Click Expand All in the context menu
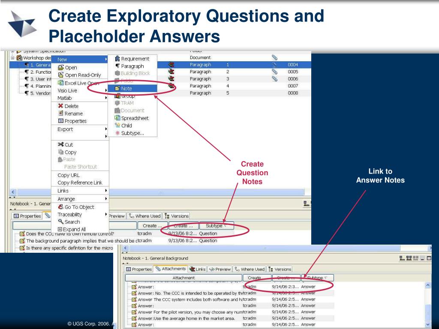This screenshot has width=439, height=329. [80, 229]
